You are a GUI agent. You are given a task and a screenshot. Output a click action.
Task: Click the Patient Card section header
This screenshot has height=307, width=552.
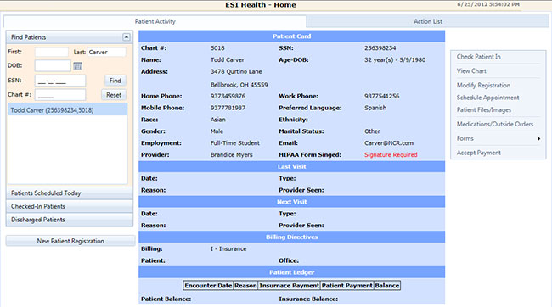click(x=291, y=36)
